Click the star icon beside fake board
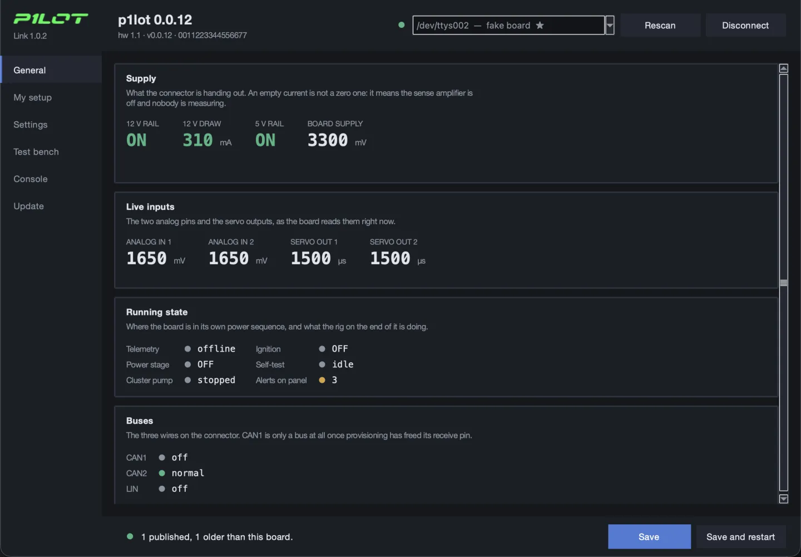The width and height of the screenshot is (801, 557). coord(540,25)
